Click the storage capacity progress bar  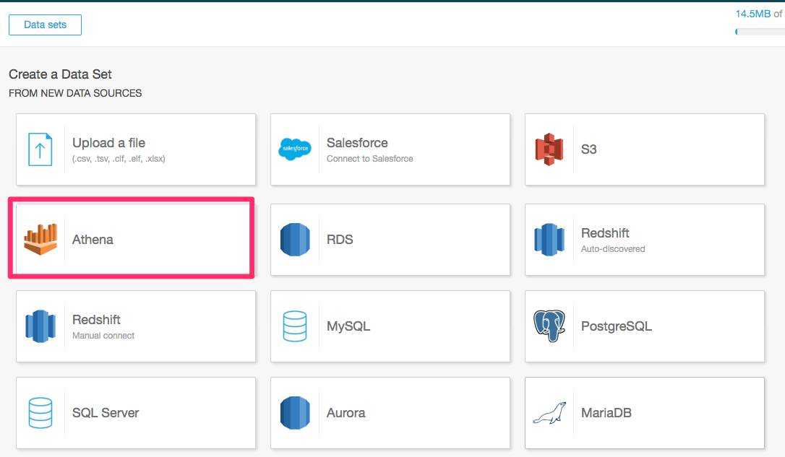pyautogui.click(x=760, y=32)
